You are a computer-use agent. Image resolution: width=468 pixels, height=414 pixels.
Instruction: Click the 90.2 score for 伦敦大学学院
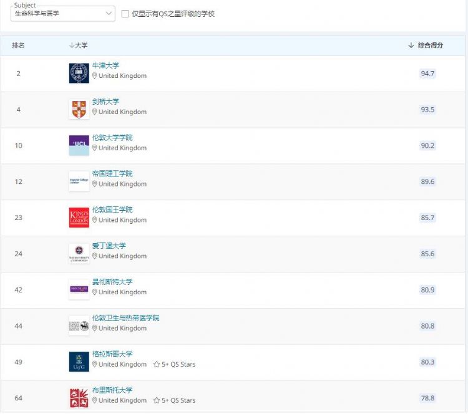tap(427, 145)
